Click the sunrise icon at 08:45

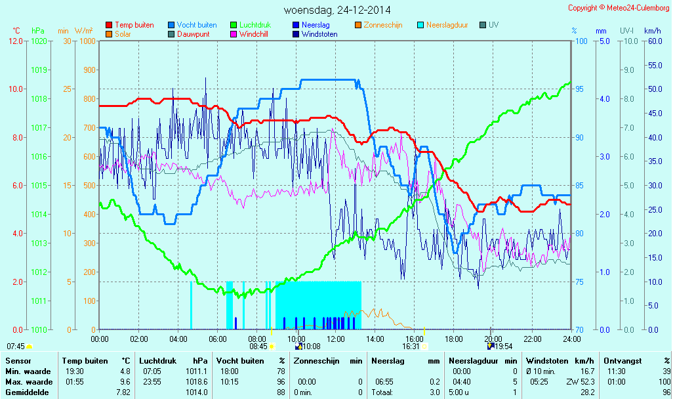(272, 346)
